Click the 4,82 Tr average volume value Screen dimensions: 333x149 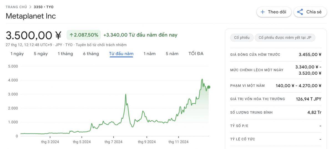(x=314, y=113)
